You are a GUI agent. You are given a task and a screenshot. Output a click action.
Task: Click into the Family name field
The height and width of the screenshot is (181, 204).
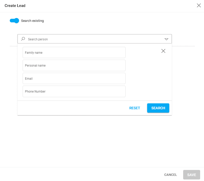click(x=74, y=52)
